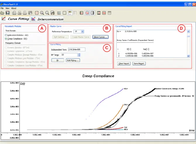Image resolution: width=196 pixels, height=144 pixels.
Task: Click the Show Curves button
Action: 101,37
